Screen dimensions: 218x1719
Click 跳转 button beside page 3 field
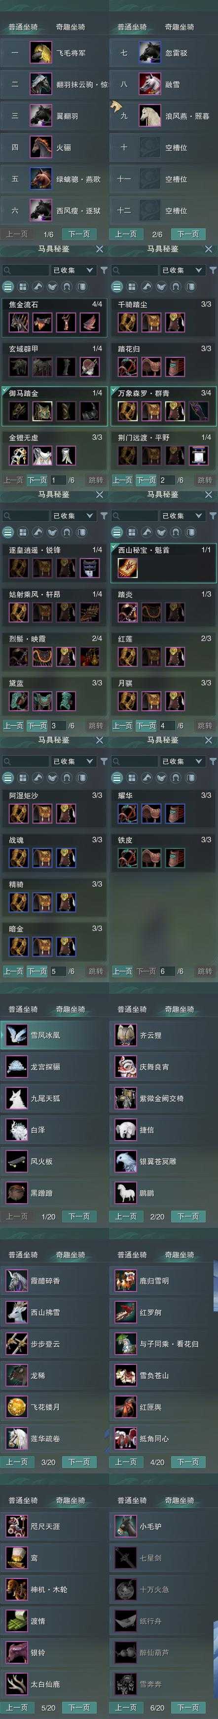pyautogui.click(x=95, y=726)
